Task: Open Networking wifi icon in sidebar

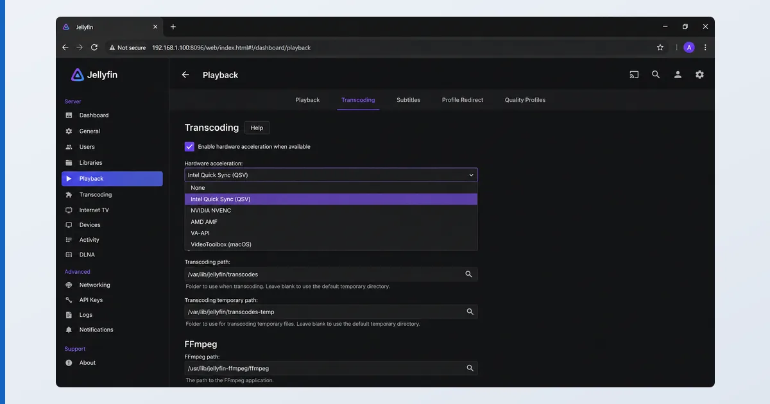Action: pyautogui.click(x=69, y=285)
